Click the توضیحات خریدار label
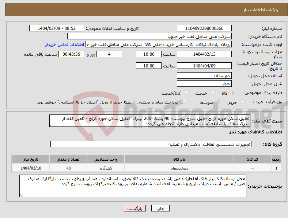 pos(265,186)
